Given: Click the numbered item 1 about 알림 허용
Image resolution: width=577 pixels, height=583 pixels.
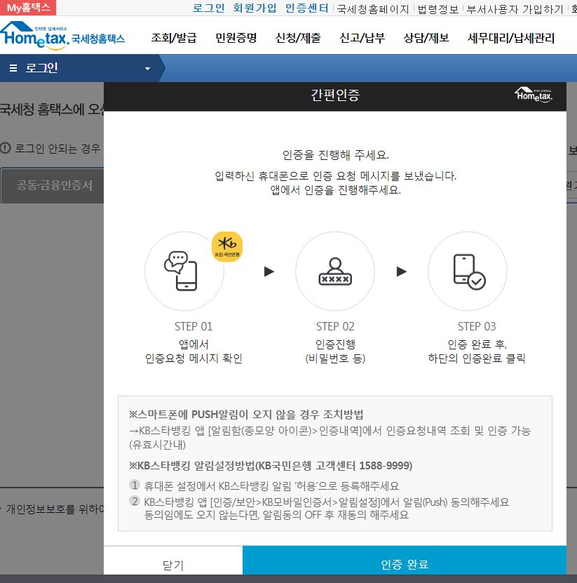Looking at the screenshot, I should [x=264, y=485].
